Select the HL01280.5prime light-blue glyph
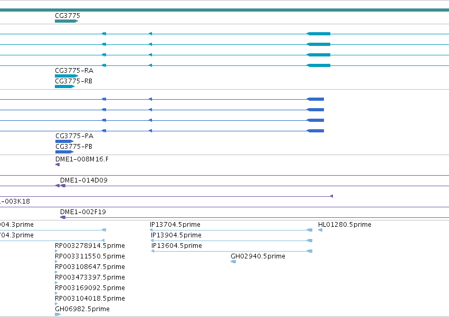449x317 pixels. point(320,230)
